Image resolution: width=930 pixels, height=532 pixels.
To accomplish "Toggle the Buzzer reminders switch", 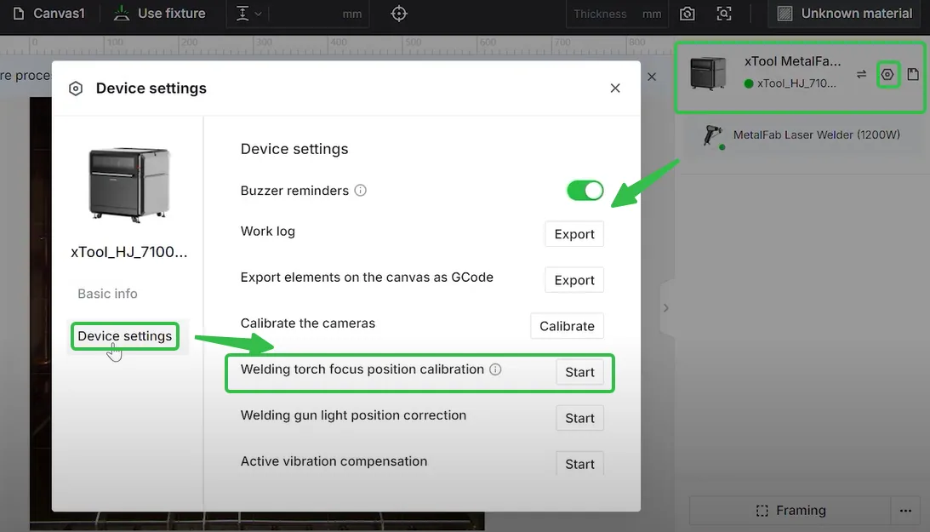I will tap(585, 191).
